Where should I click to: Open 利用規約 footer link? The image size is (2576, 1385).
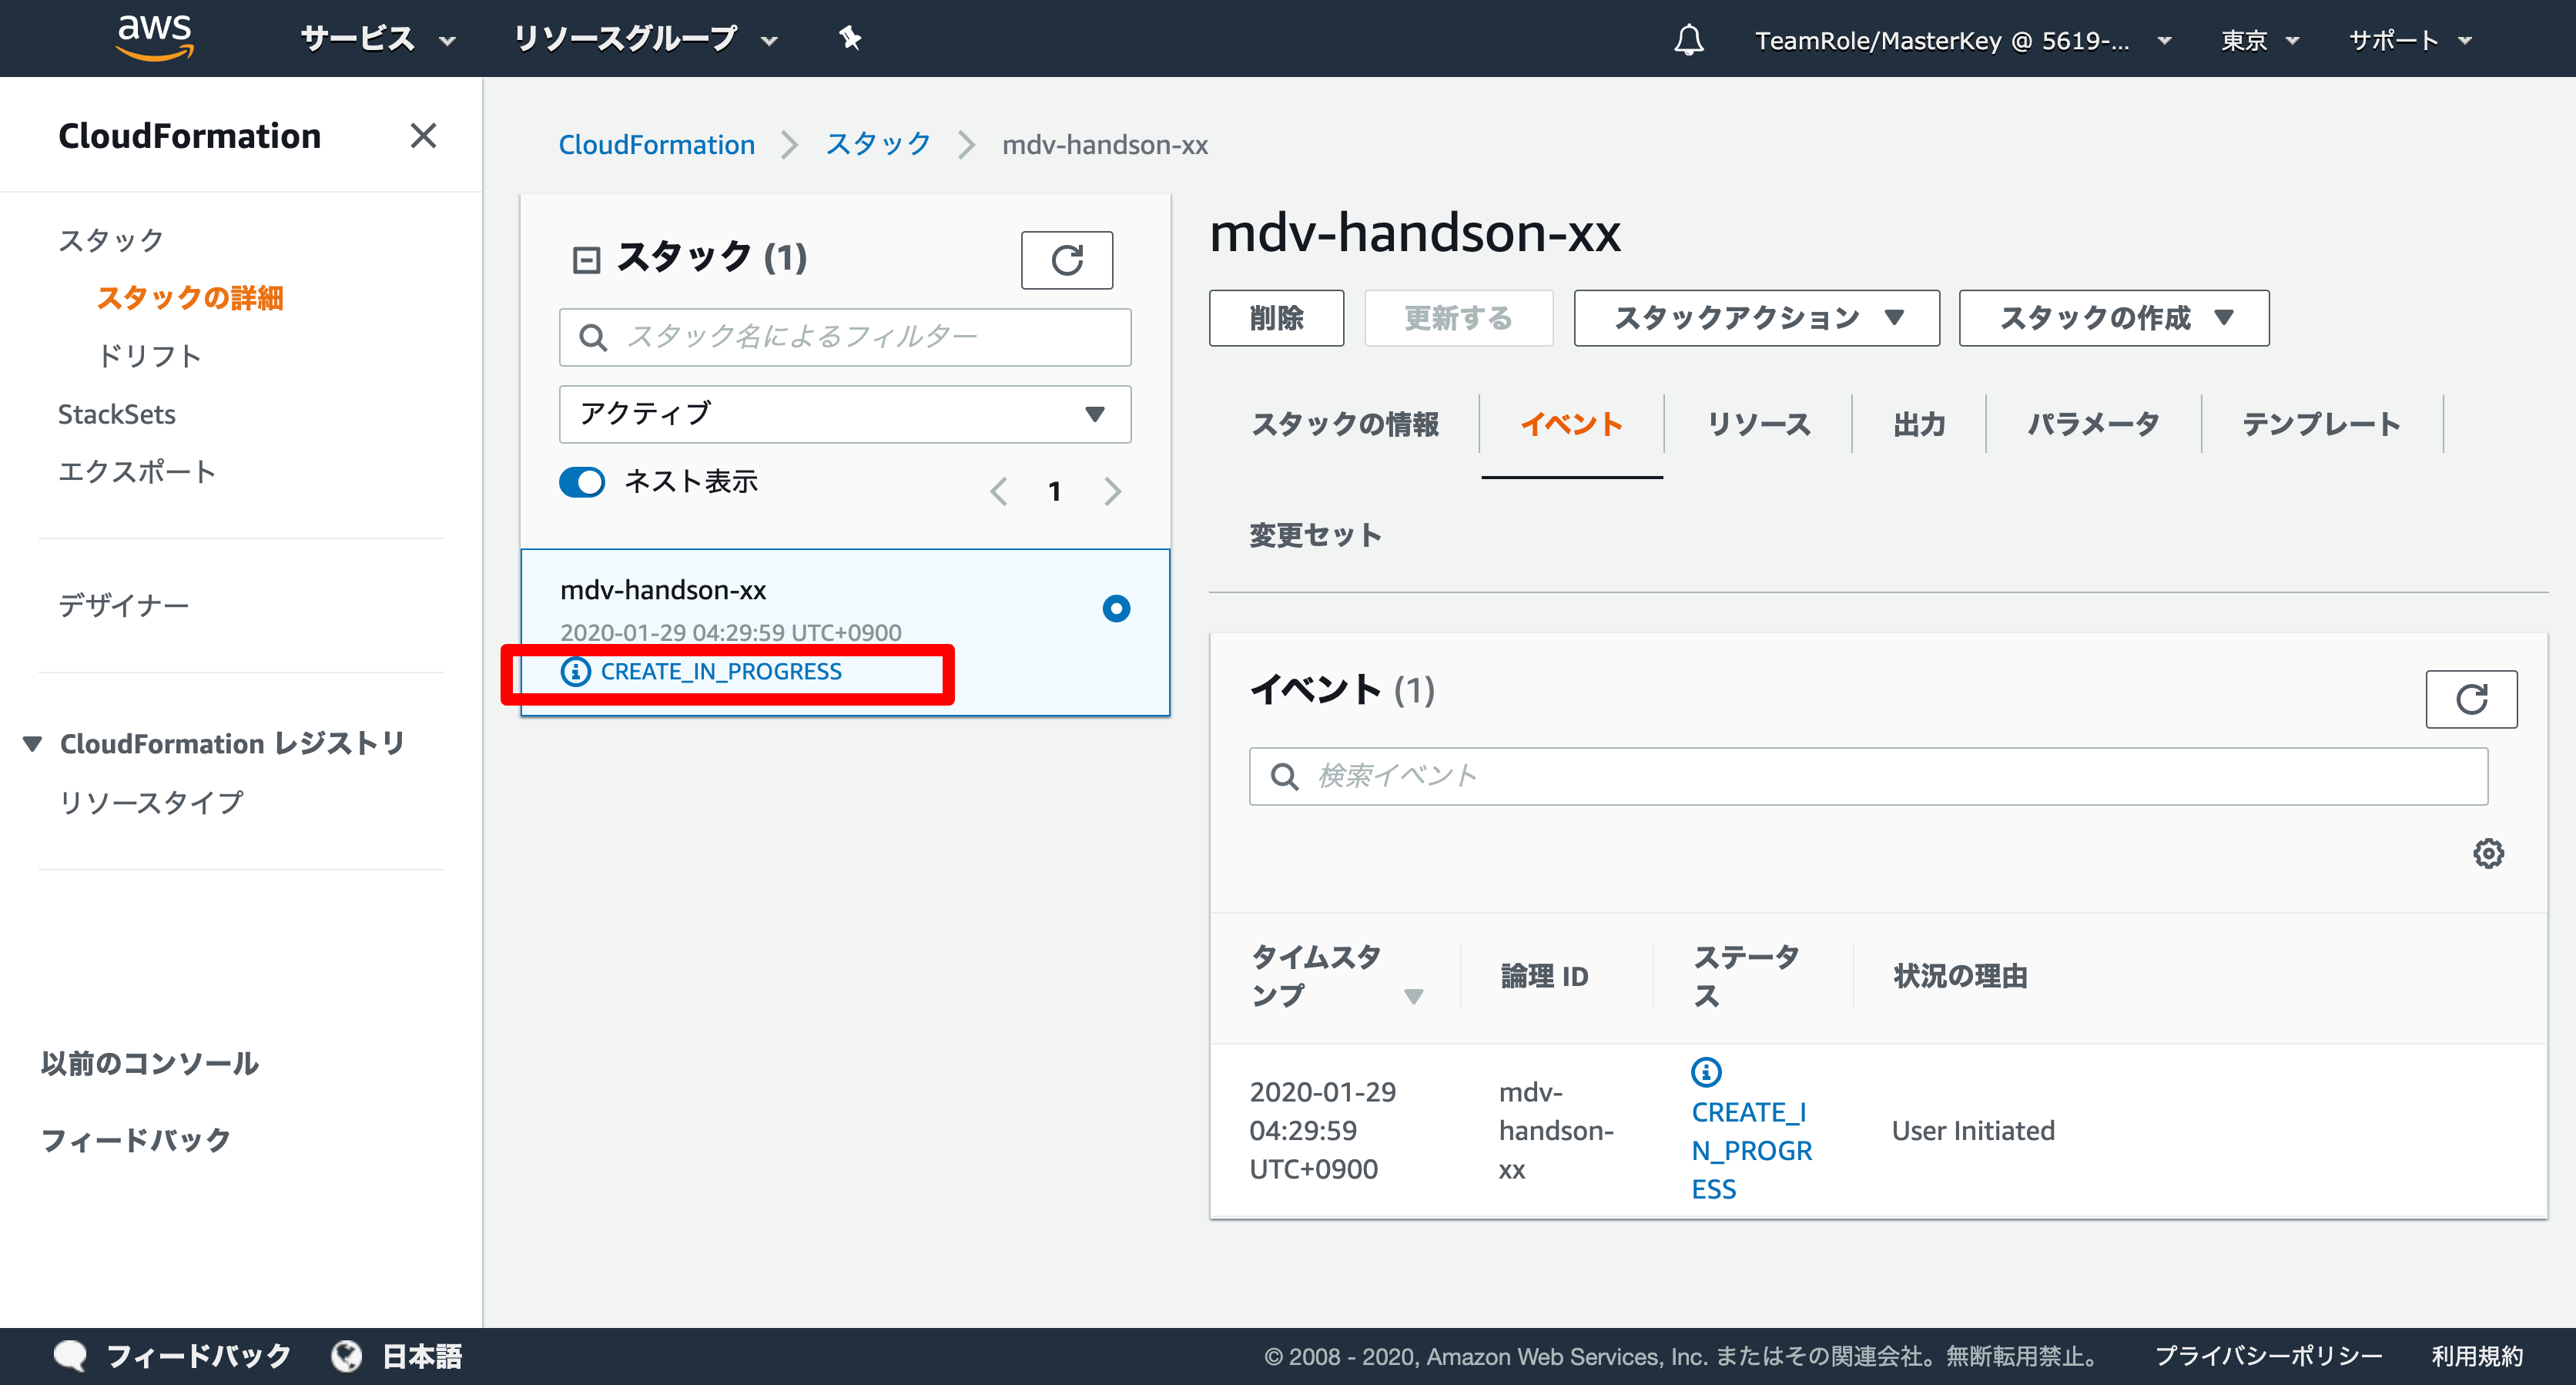click(2477, 1356)
